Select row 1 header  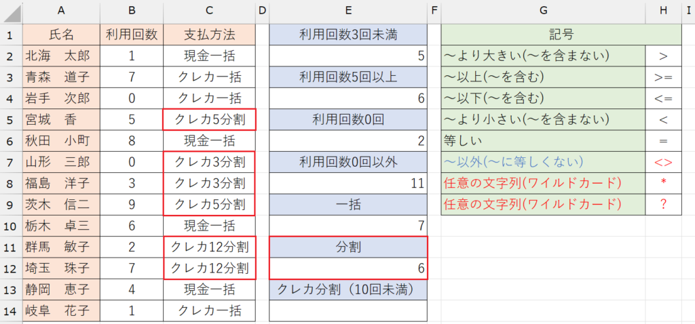point(11,34)
